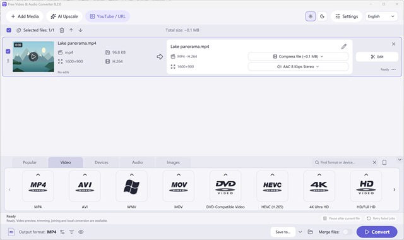
Task: Click Retry failed jobs button
Action: [x=381, y=219]
